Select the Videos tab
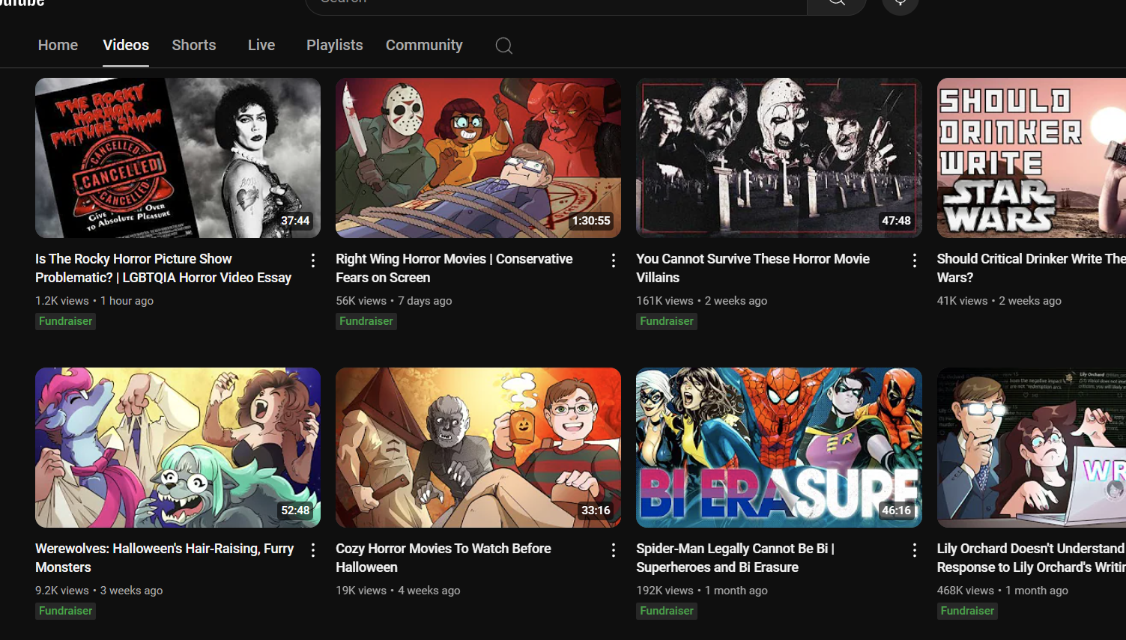1126x640 pixels. (126, 45)
